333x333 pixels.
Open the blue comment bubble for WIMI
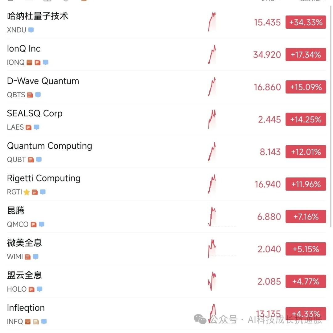tap(35, 257)
